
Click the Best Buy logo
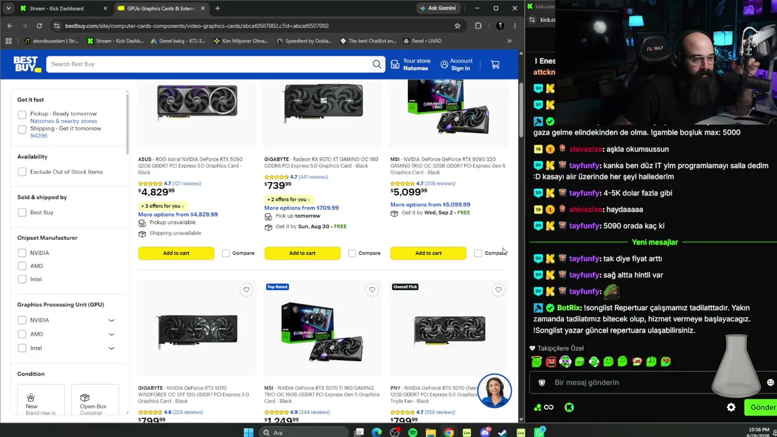pos(27,64)
